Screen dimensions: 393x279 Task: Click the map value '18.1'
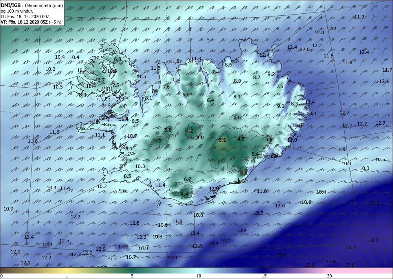tap(351, 248)
